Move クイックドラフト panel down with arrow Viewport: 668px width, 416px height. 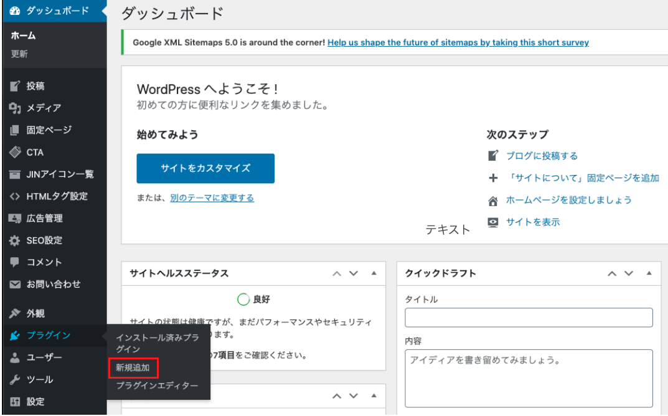pos(629,273)
